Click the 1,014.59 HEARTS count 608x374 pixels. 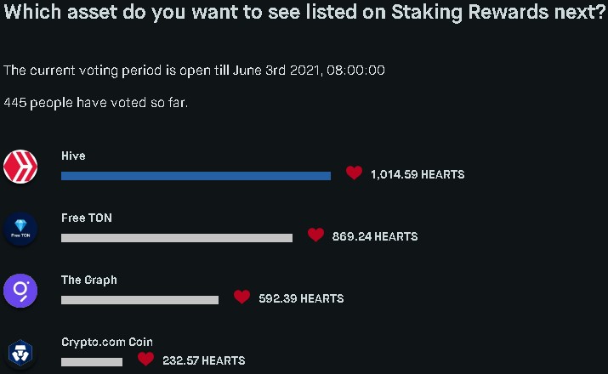[418, 175]
